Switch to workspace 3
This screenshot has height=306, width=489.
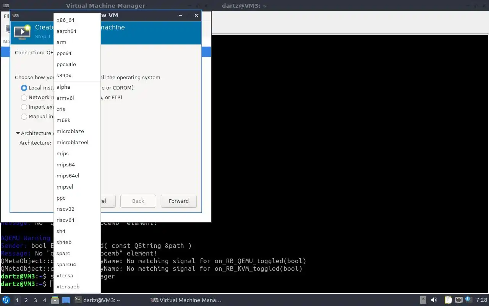[x=36, y=300]
